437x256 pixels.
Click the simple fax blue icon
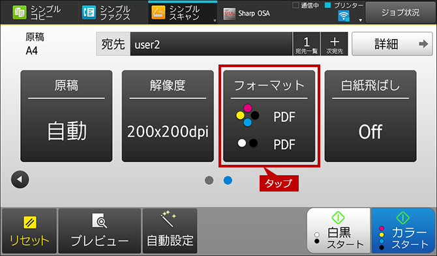[89, 13]
